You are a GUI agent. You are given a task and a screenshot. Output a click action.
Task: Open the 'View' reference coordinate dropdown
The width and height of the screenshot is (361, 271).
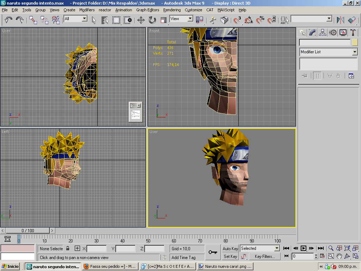[x=190, y=19]
